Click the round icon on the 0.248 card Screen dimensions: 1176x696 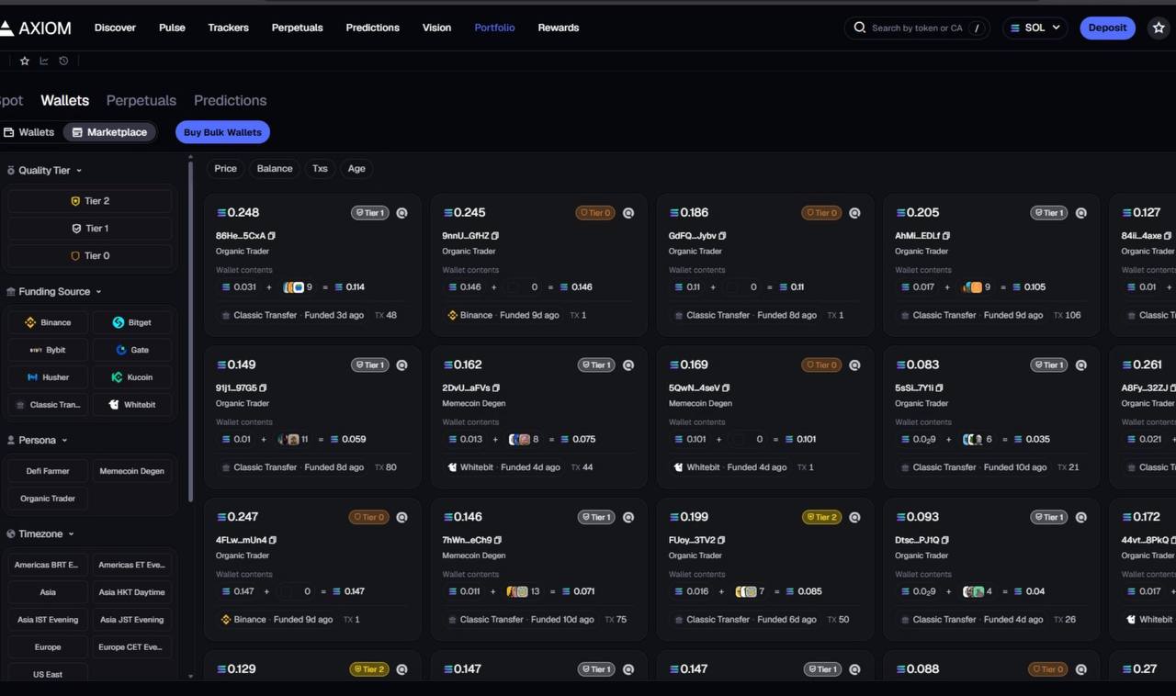[x=401, y=213]
